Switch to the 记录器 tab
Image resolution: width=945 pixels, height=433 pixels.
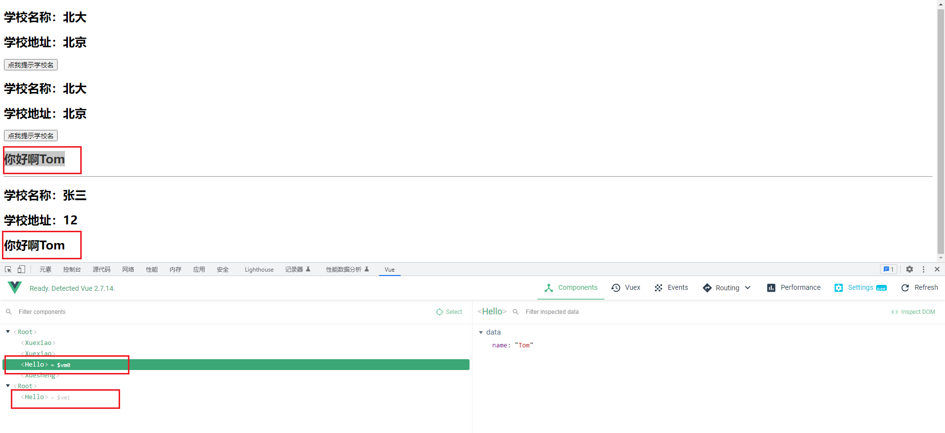298,270
